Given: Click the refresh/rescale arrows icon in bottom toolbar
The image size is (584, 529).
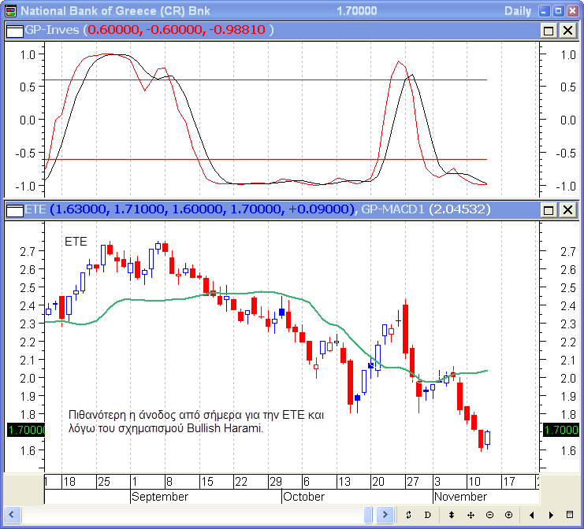Looking at the screenshot, I should point(408,515).
